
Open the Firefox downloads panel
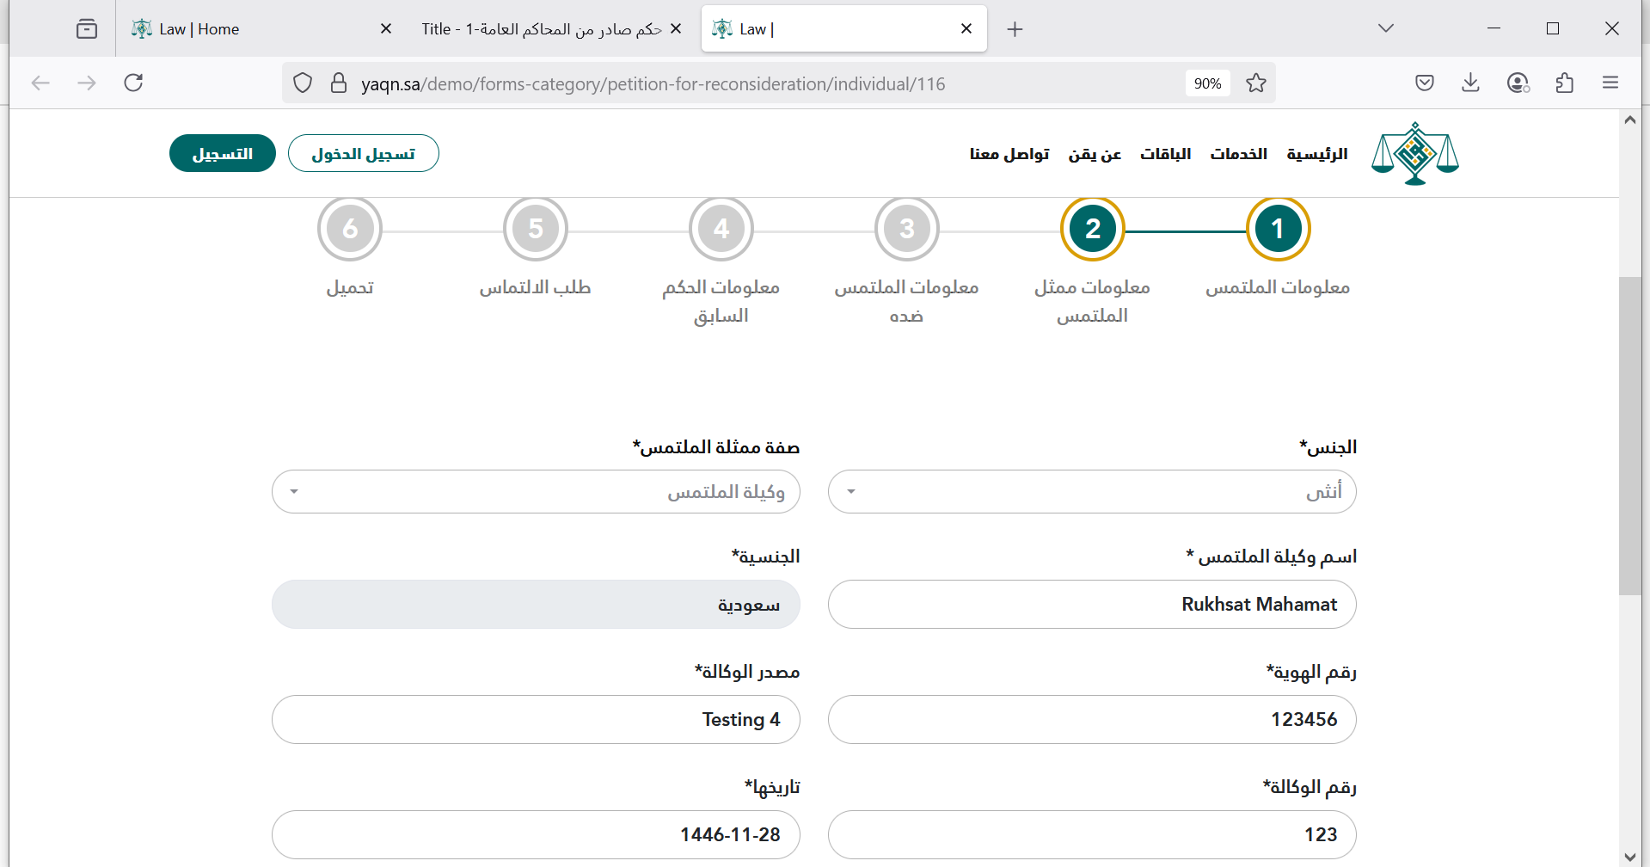1470,83
